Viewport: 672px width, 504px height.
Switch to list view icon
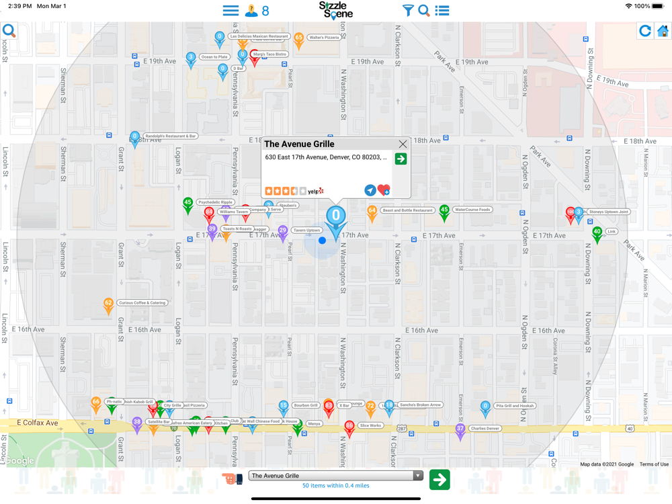pyautogui.click(x=442, y=11)
